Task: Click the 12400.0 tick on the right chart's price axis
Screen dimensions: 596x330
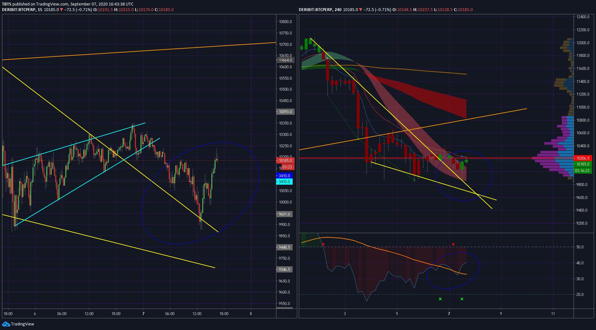Action: [x=583, y=17]
